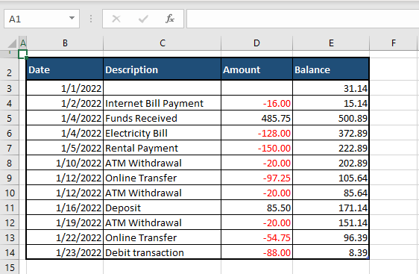Click the balance cell 105.64
This screenshot has height=274, width=419.
click(x=331, y=178)
